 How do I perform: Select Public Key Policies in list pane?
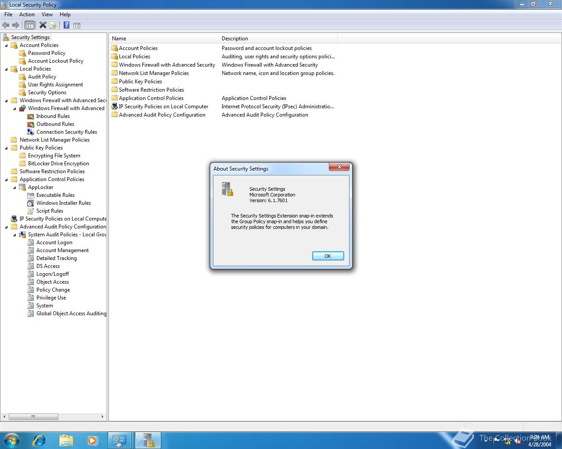point(140,82)
